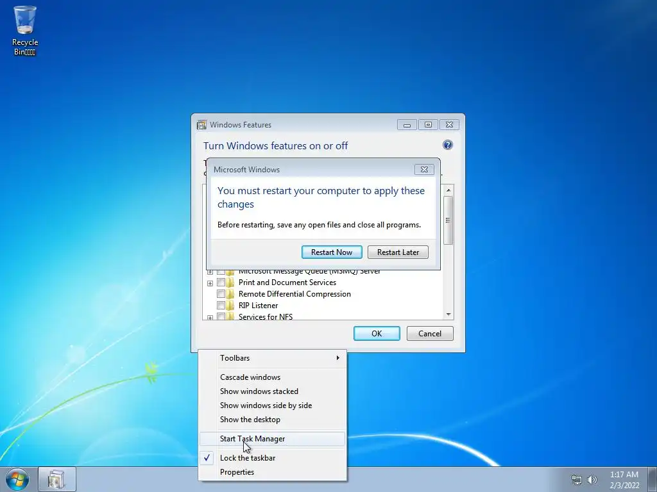Close the Windows Features window
Image resolution: width=657 pixels, height=492 pixels.
coord(449,125)
